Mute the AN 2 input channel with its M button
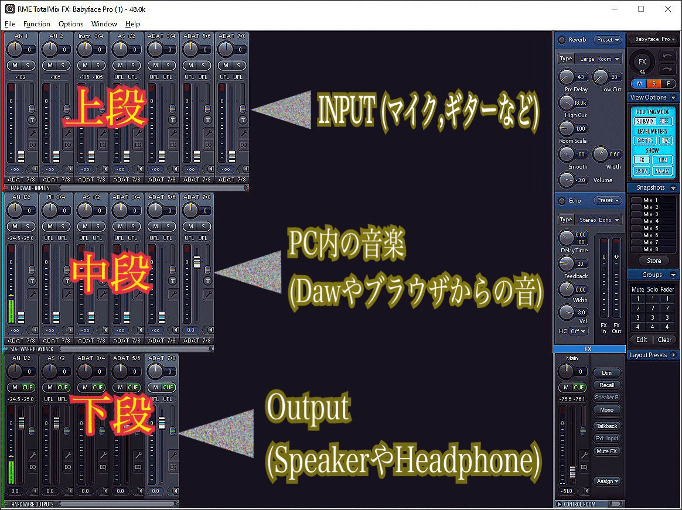682x510 pixels. tap(49, 65)
